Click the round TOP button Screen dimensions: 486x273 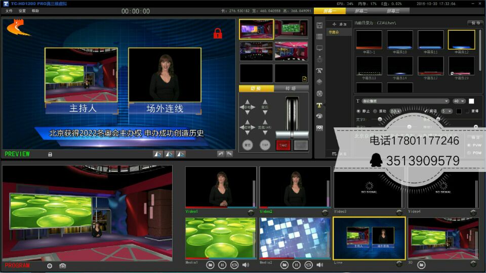pyautogui.click(x=265, y=145)
